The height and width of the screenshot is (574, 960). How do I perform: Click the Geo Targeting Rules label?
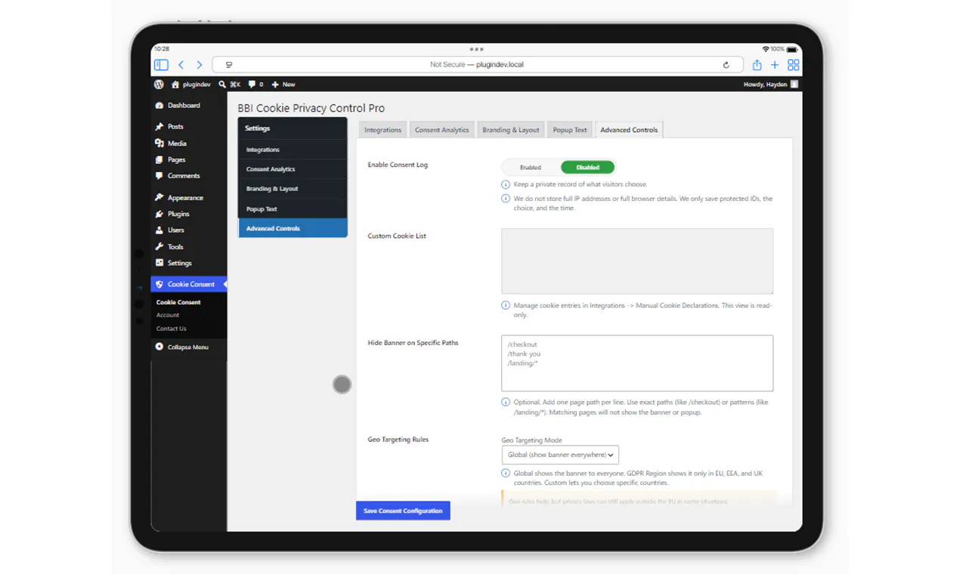pos(398,440)
